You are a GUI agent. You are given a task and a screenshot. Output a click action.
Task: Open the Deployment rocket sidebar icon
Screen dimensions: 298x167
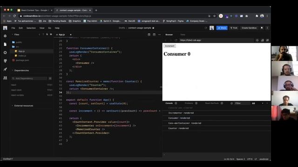tap(5, 69)
